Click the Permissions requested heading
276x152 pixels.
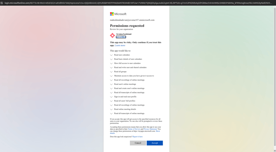click(127, 26)
